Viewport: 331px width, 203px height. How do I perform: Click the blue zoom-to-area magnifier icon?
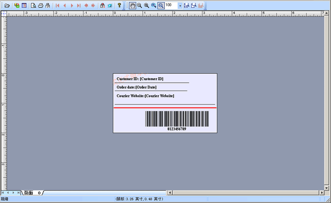[x=153, y=5]
